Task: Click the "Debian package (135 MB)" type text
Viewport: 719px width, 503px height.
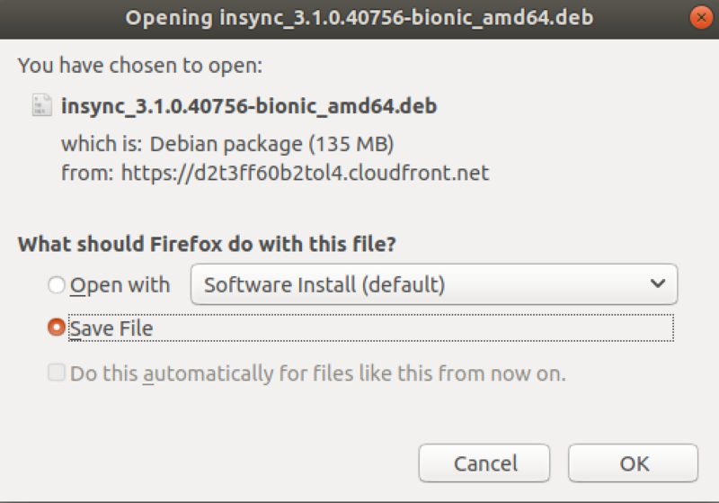Action: [272, 143]
